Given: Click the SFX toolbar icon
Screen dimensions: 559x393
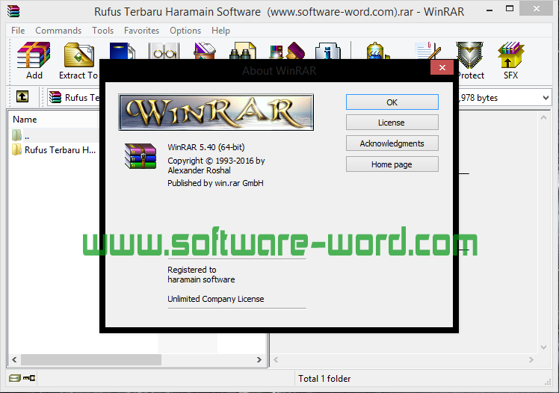Looking at the screenshot, I should 510,55.
